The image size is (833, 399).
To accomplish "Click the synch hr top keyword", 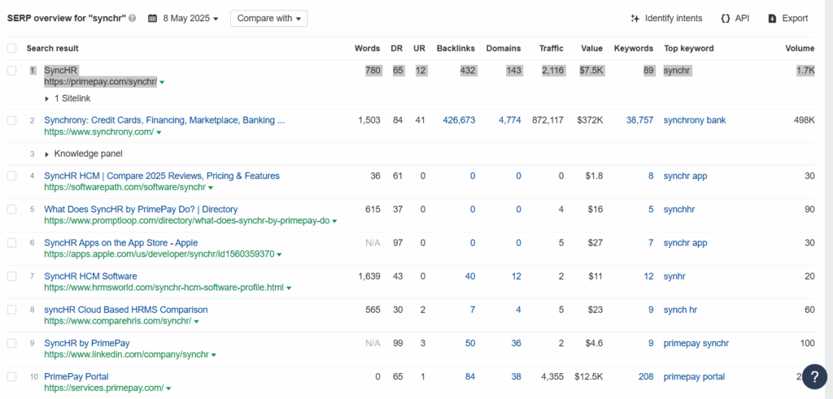I will (x=680, y=310).
